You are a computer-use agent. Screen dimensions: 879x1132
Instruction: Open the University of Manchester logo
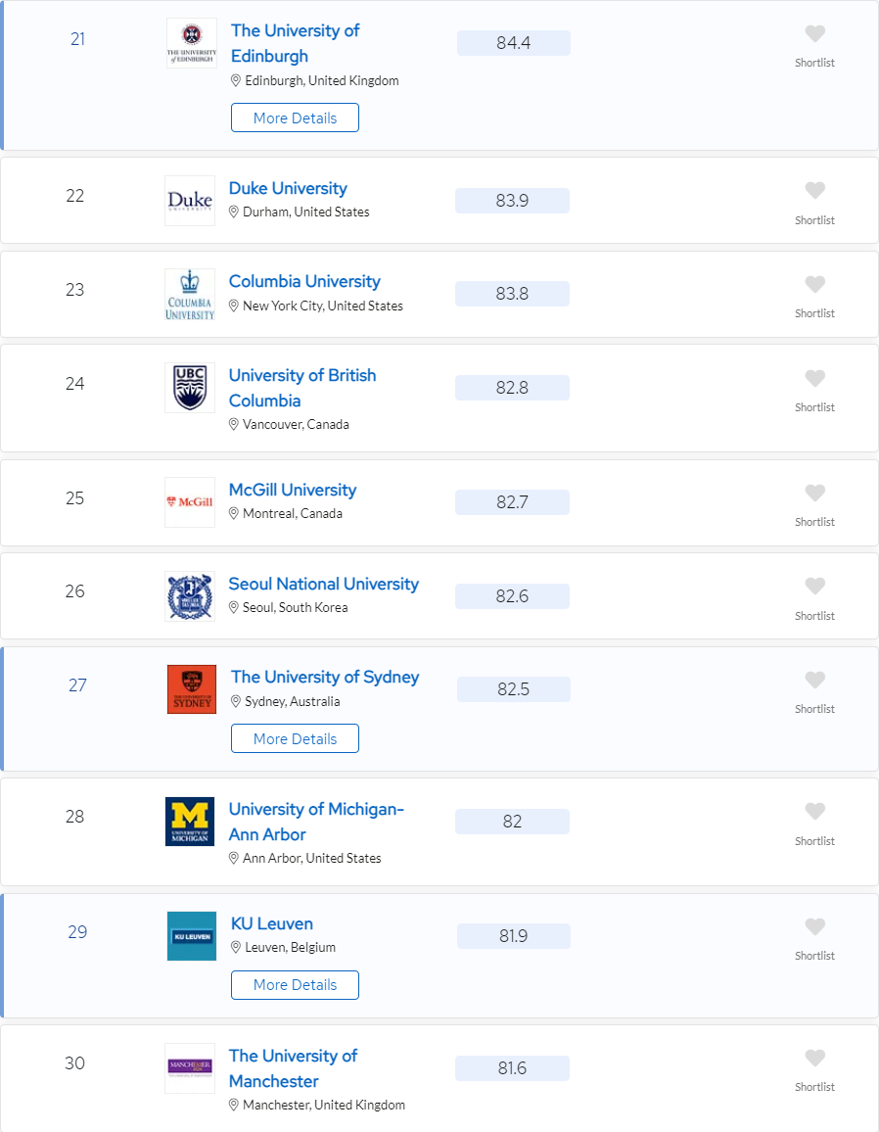click(x=190, y=1068)
